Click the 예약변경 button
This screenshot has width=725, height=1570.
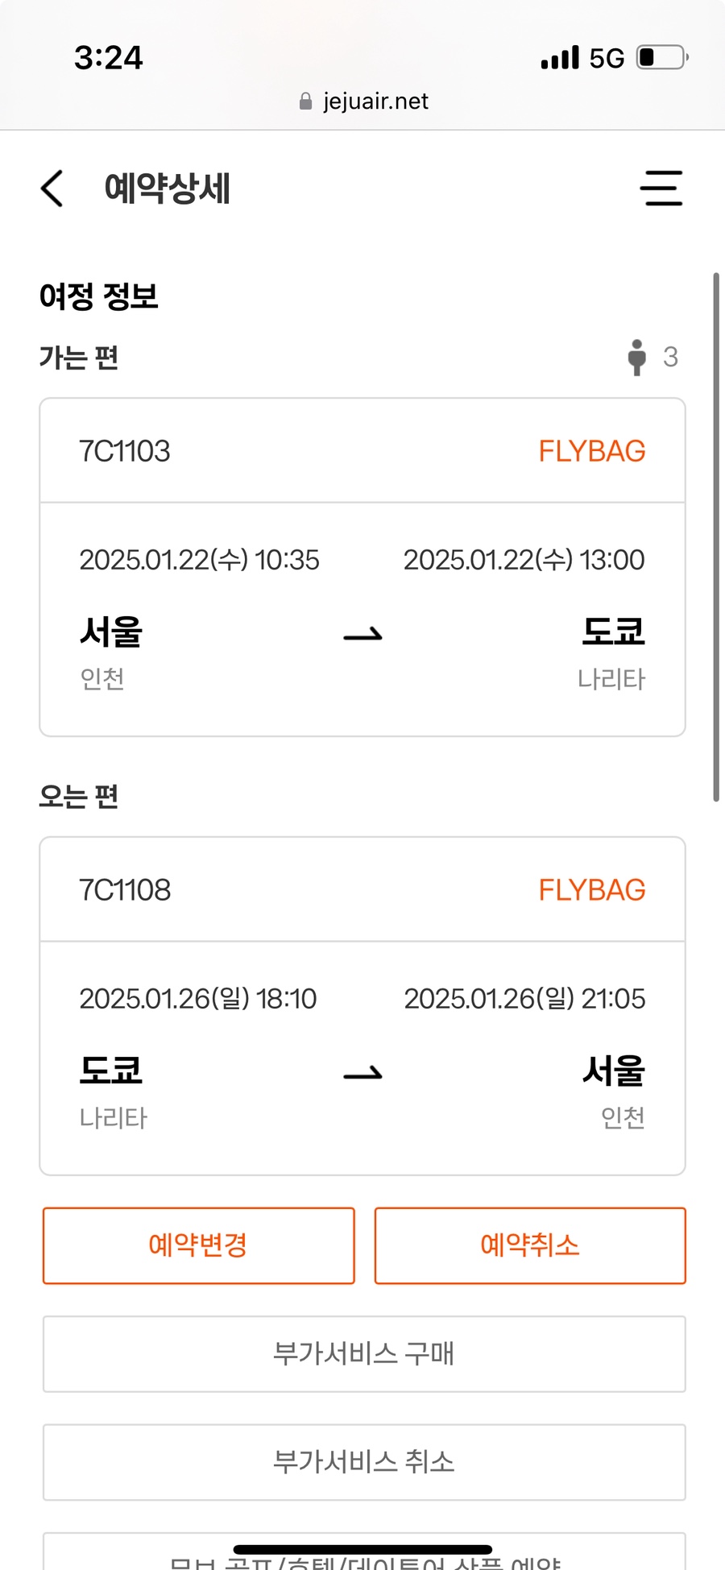pos(199,1245)
